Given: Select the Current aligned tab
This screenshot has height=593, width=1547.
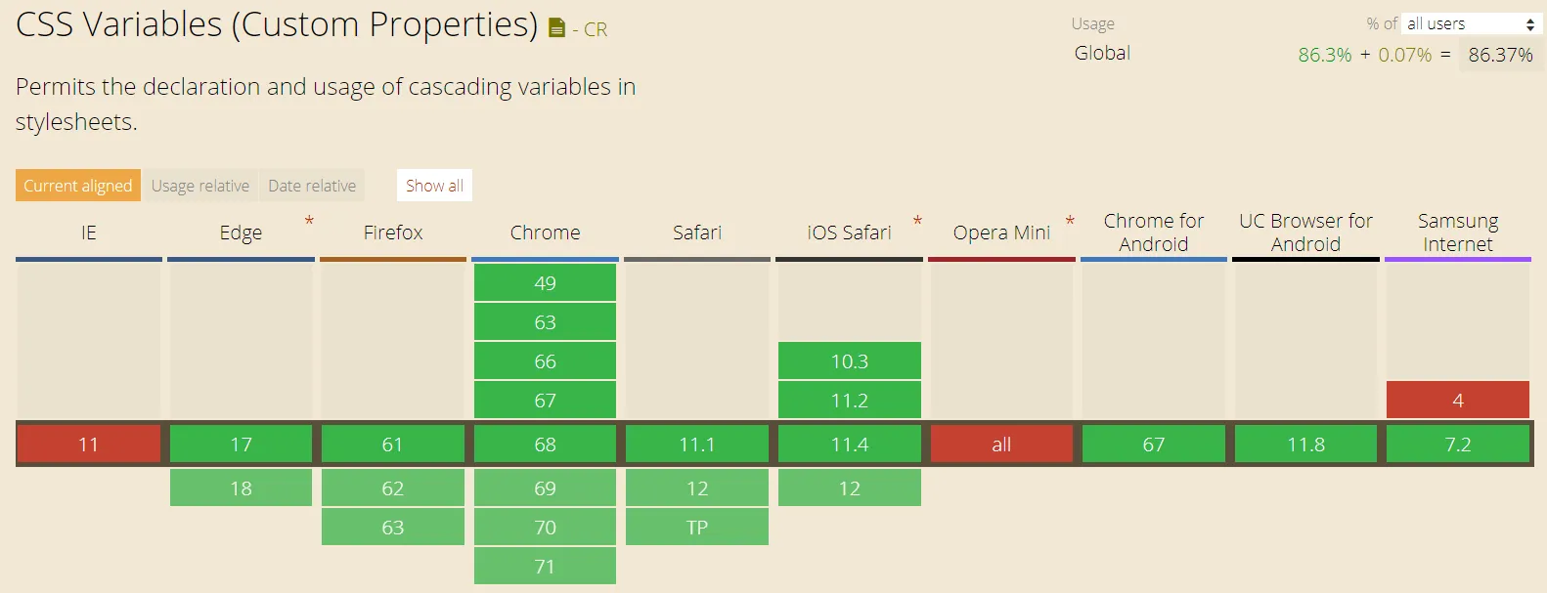Looking at the screenshot, I should (x=77, y=185).
